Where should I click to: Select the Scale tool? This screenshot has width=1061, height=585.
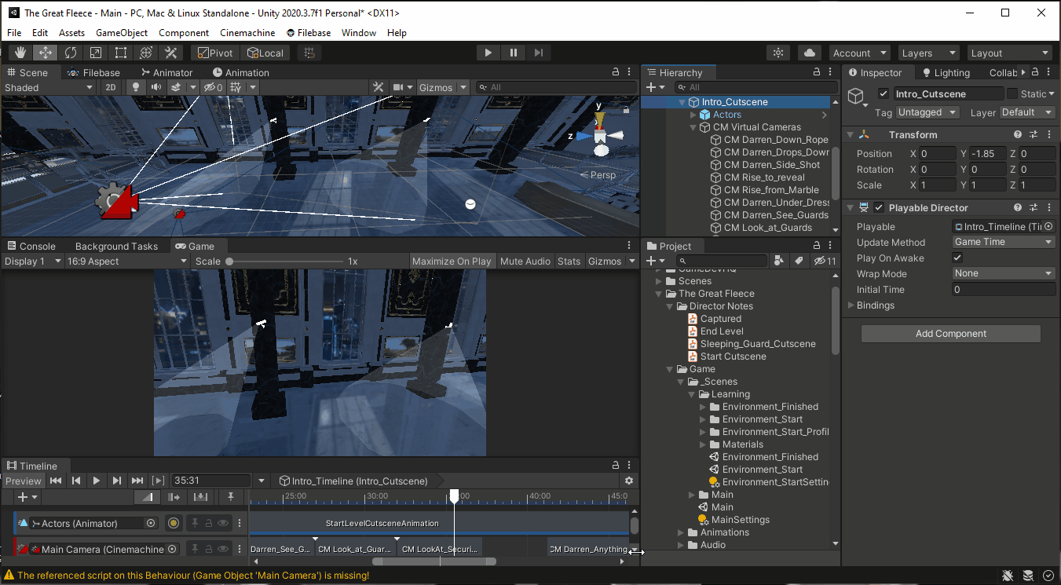[95, 53]
